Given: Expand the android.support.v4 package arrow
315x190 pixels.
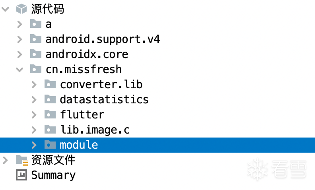Looking at the screenshot, I should point(19,39).
